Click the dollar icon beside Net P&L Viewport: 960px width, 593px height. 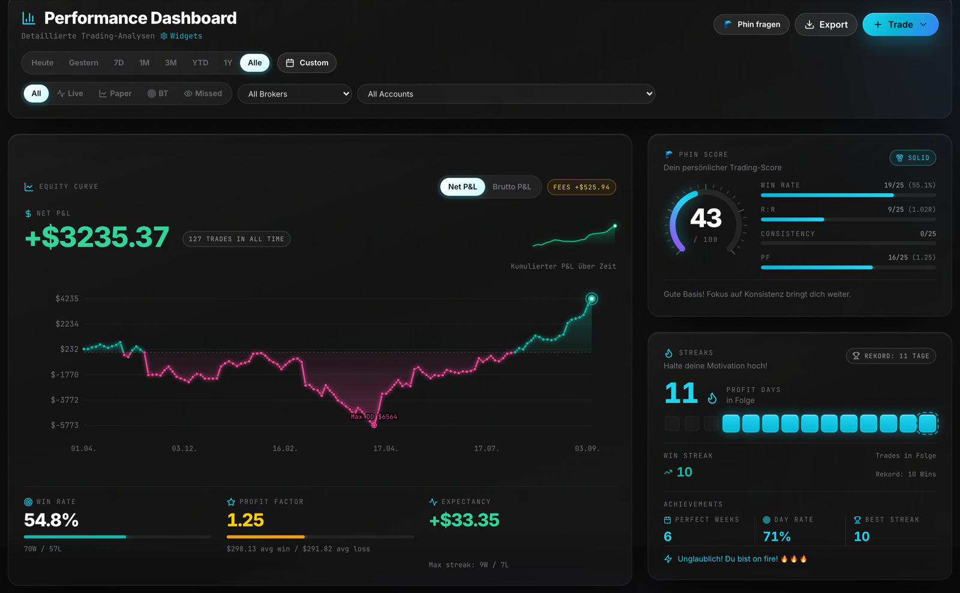(28, 213)
